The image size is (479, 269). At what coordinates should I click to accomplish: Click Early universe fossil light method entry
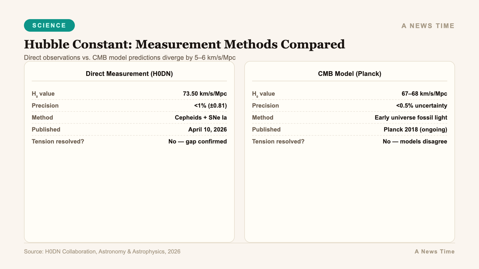411,117
